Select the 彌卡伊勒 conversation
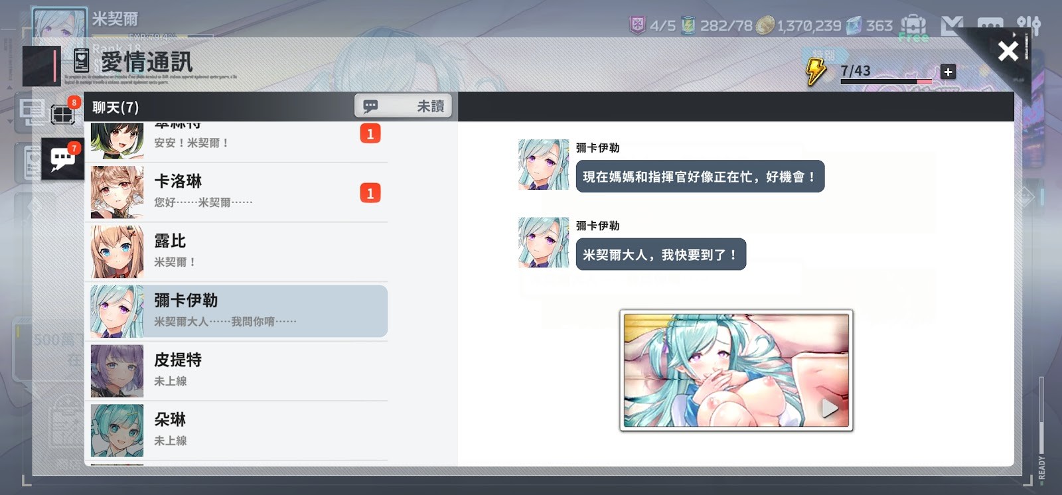Image resolution: width=1062 pixels, height=495 pixels. (x=237, y=311)
